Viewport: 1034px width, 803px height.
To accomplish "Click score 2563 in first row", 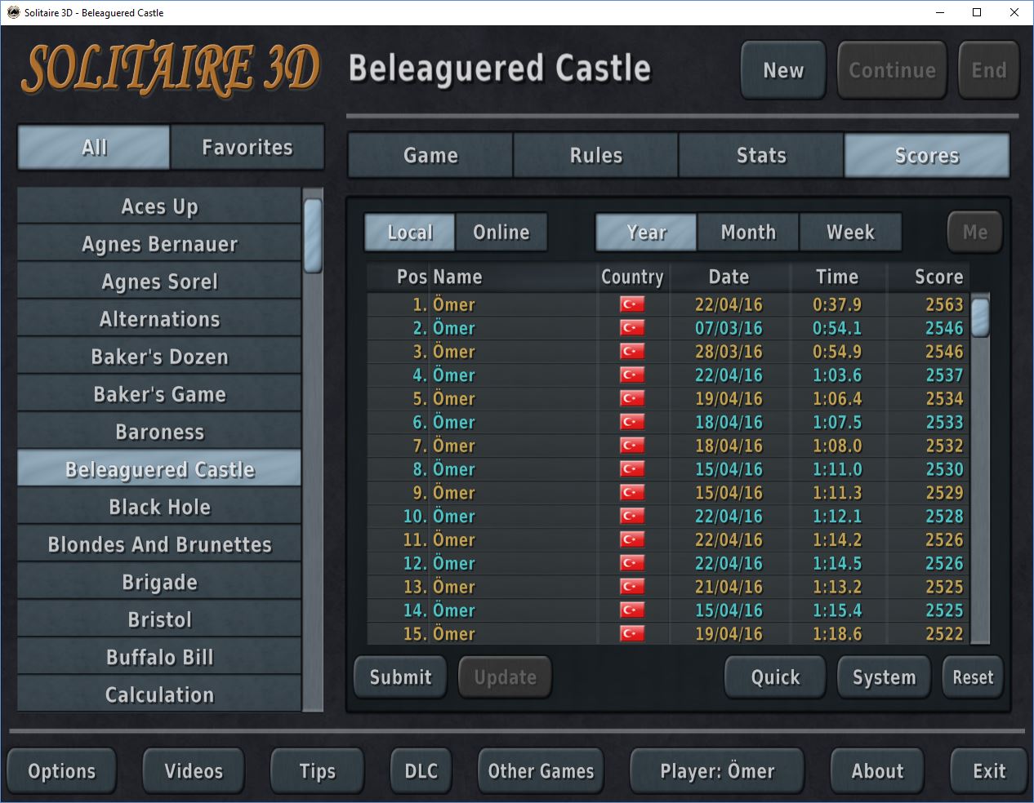I will (x=944, y=304).
